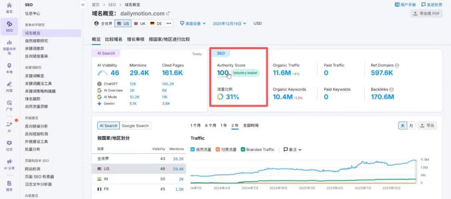Open Backlinks value 170.6M

click(382, 97)
